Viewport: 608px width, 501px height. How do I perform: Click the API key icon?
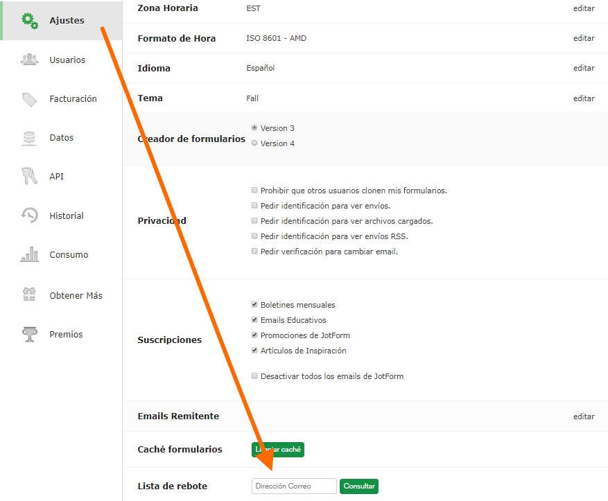(x=29, y=177)
